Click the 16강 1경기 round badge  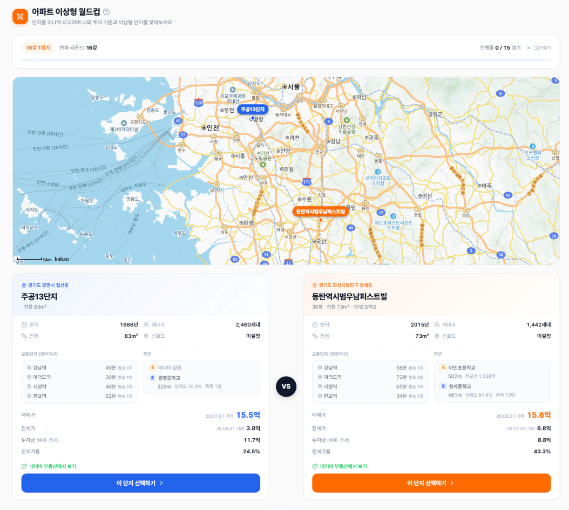tap(38, 47)
